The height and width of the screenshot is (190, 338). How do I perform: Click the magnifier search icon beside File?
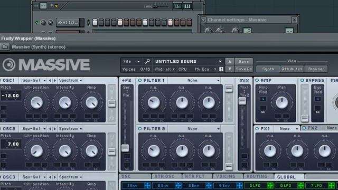coord(147,62)
